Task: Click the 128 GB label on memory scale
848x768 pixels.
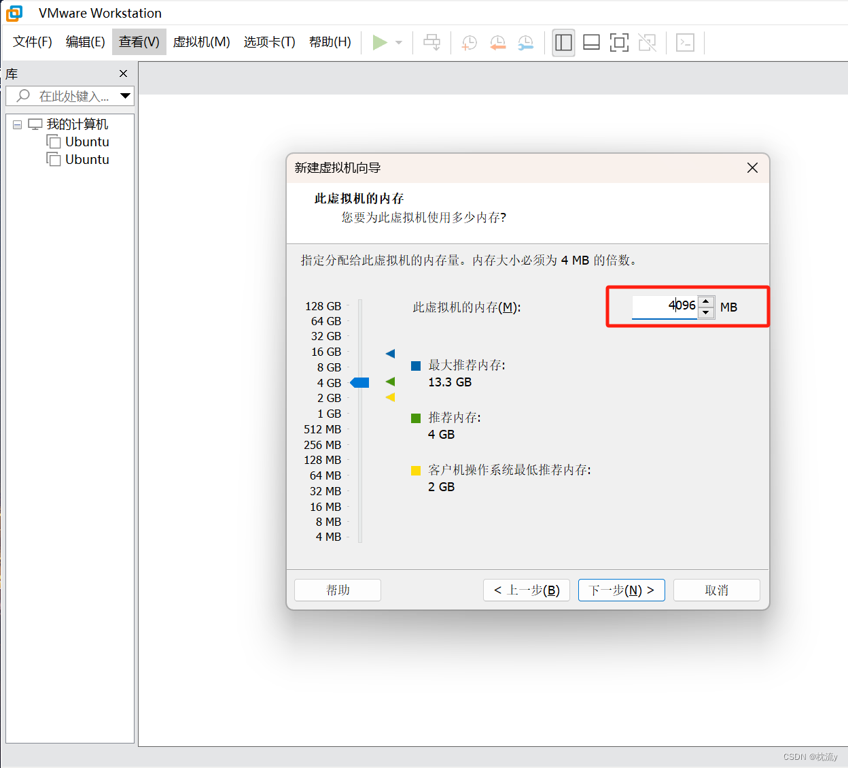Action: point(323,306)
